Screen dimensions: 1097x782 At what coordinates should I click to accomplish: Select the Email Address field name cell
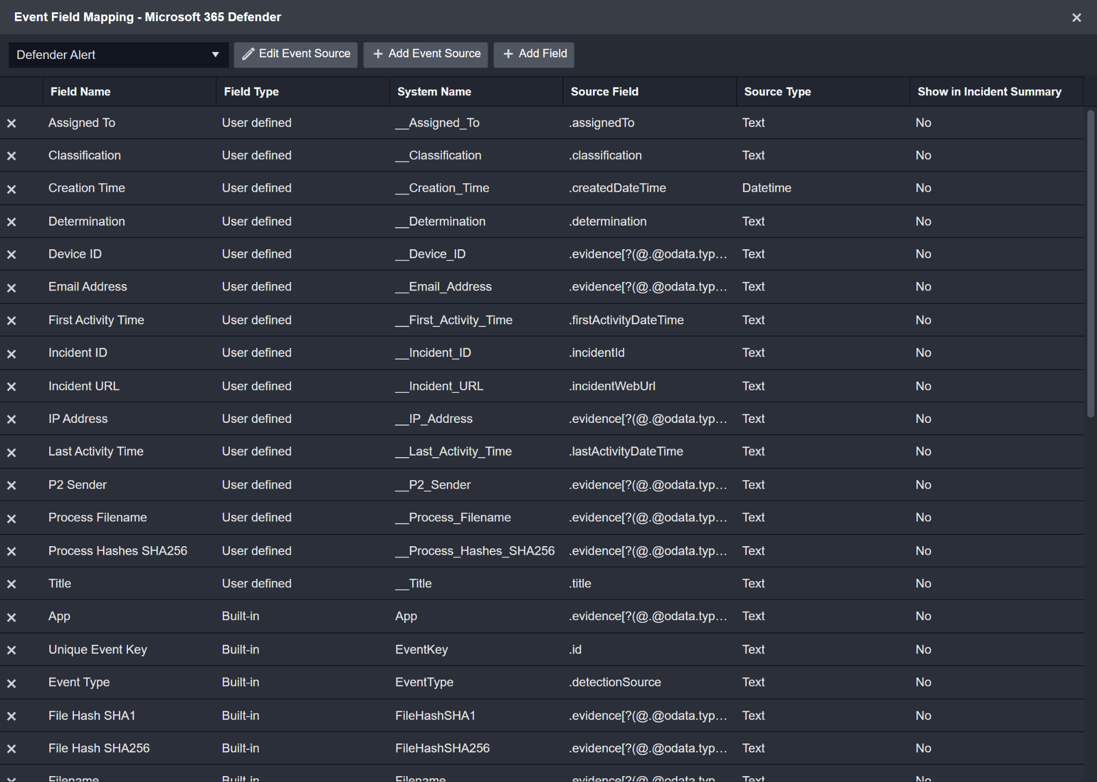point(88,287)
